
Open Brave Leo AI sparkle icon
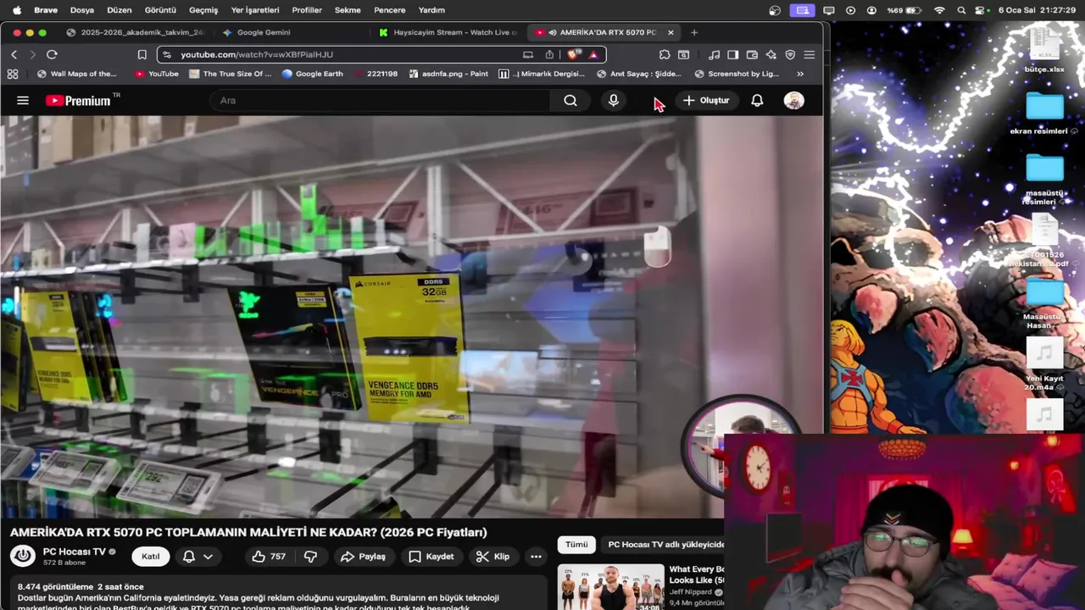(x=771, y=54)
